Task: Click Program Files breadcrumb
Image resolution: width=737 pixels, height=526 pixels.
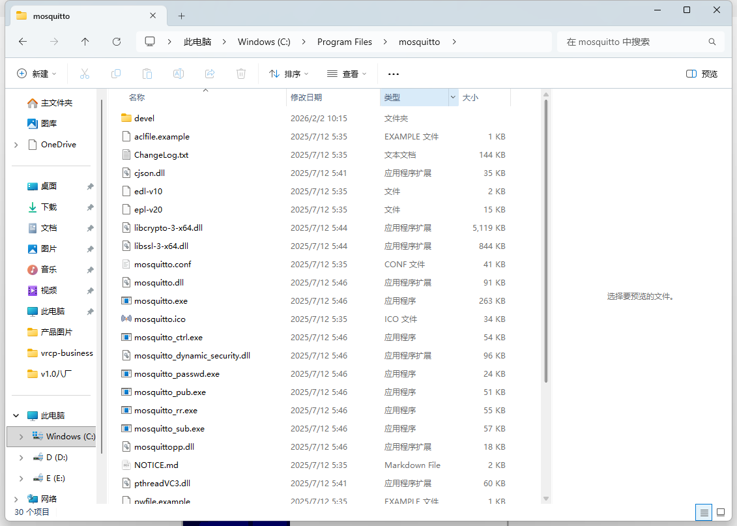Action: pyautogui.click(x=345, y=42)
